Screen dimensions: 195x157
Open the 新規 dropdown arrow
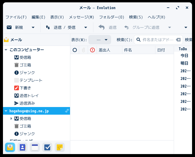point(33,27)
